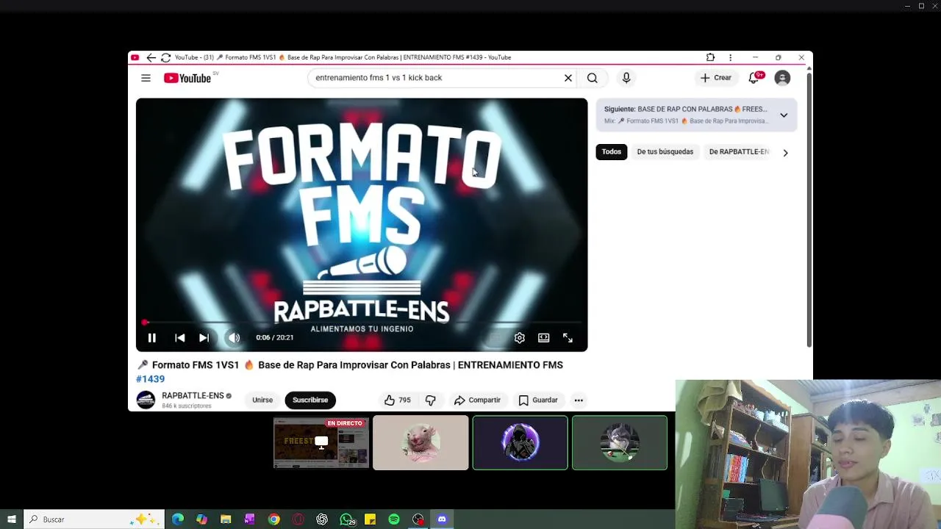Go to YouTube home logo
Screen dimensions: 941x529
(187, 78)
